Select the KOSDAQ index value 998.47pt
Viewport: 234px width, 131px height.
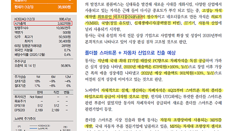point(65,19)
